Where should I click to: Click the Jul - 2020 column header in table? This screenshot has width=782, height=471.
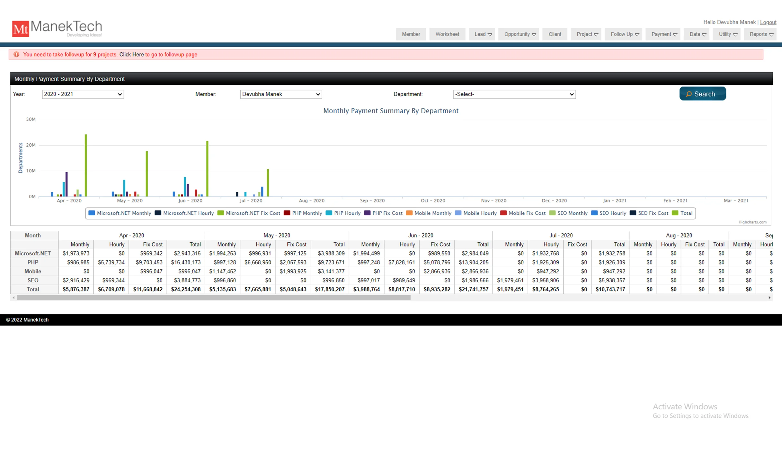(561, 235)
